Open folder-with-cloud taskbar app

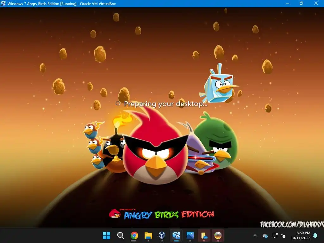[x=204, y=235]
